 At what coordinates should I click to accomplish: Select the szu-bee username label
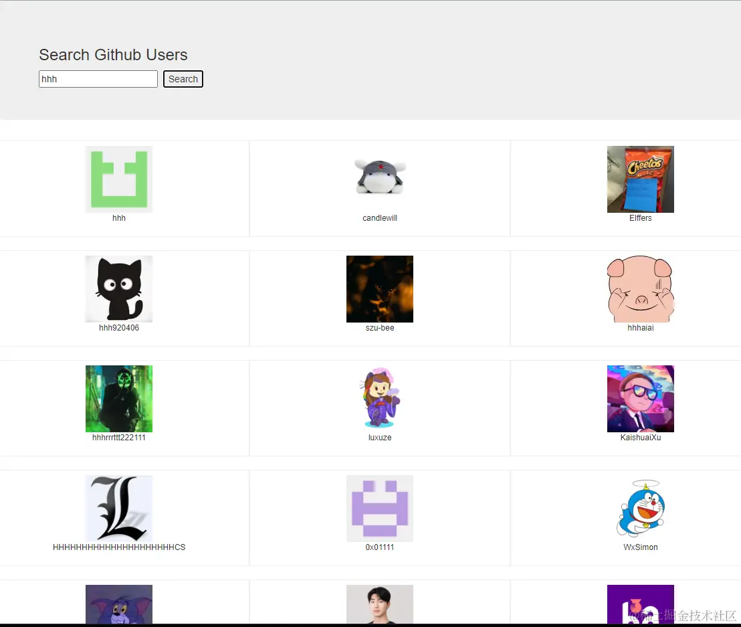pyautogui.click(x=380, y=328)
